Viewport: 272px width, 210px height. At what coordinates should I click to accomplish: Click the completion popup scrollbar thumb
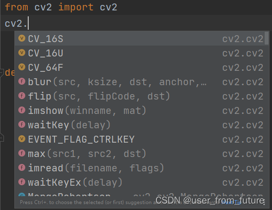click(267, 38)
